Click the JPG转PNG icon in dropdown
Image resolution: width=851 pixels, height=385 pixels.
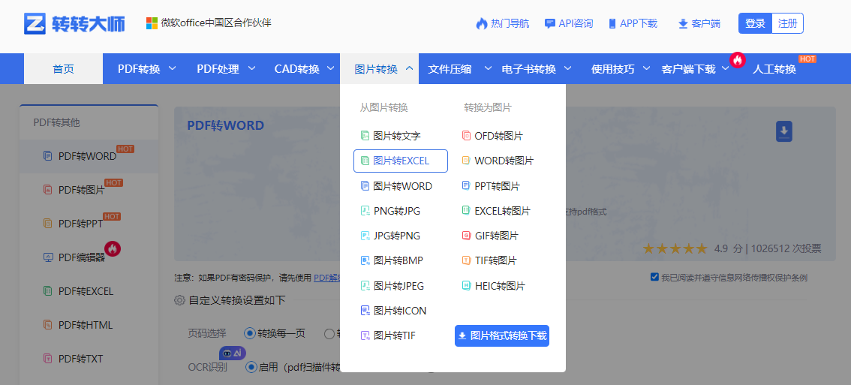point(365,236)
